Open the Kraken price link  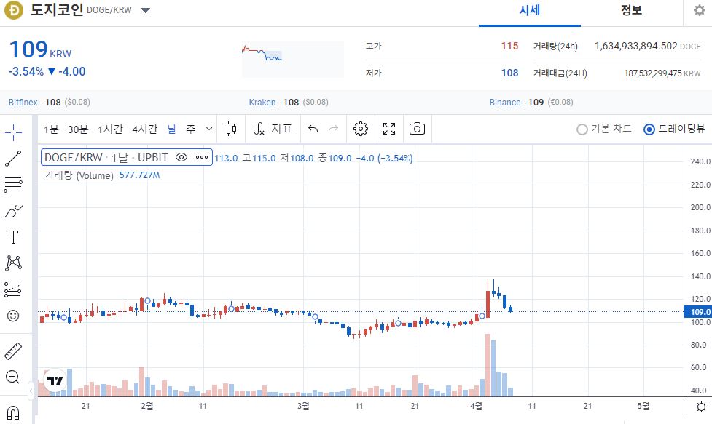click(x=262, y=103)
